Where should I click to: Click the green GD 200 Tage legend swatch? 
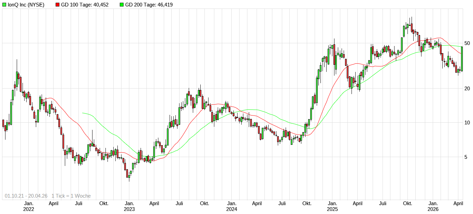(x=122, y=5)
